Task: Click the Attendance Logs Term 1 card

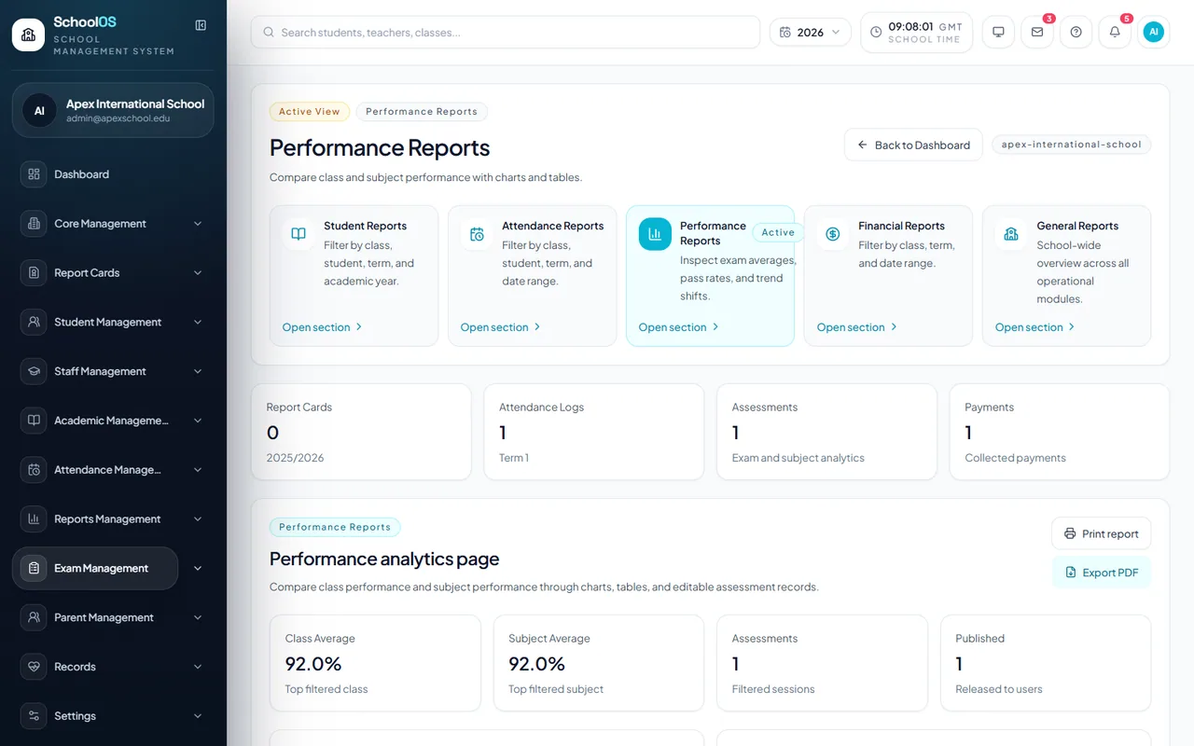Action: [x=593, y=433]
